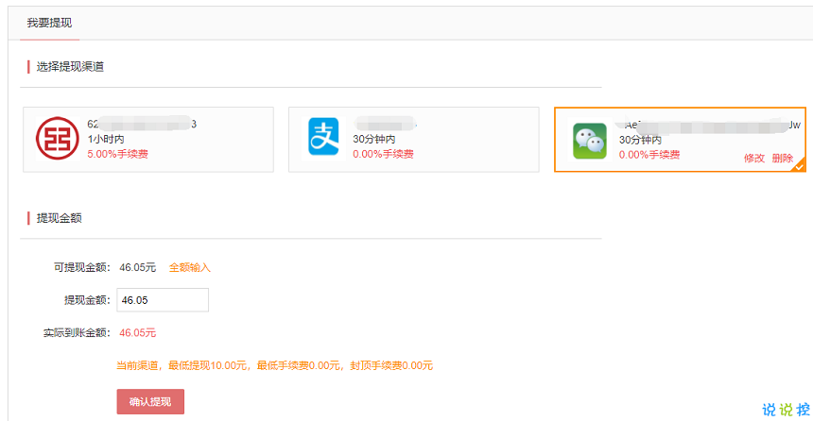
Task: Click the WeChat logo icon
Action: pos(590,141)
